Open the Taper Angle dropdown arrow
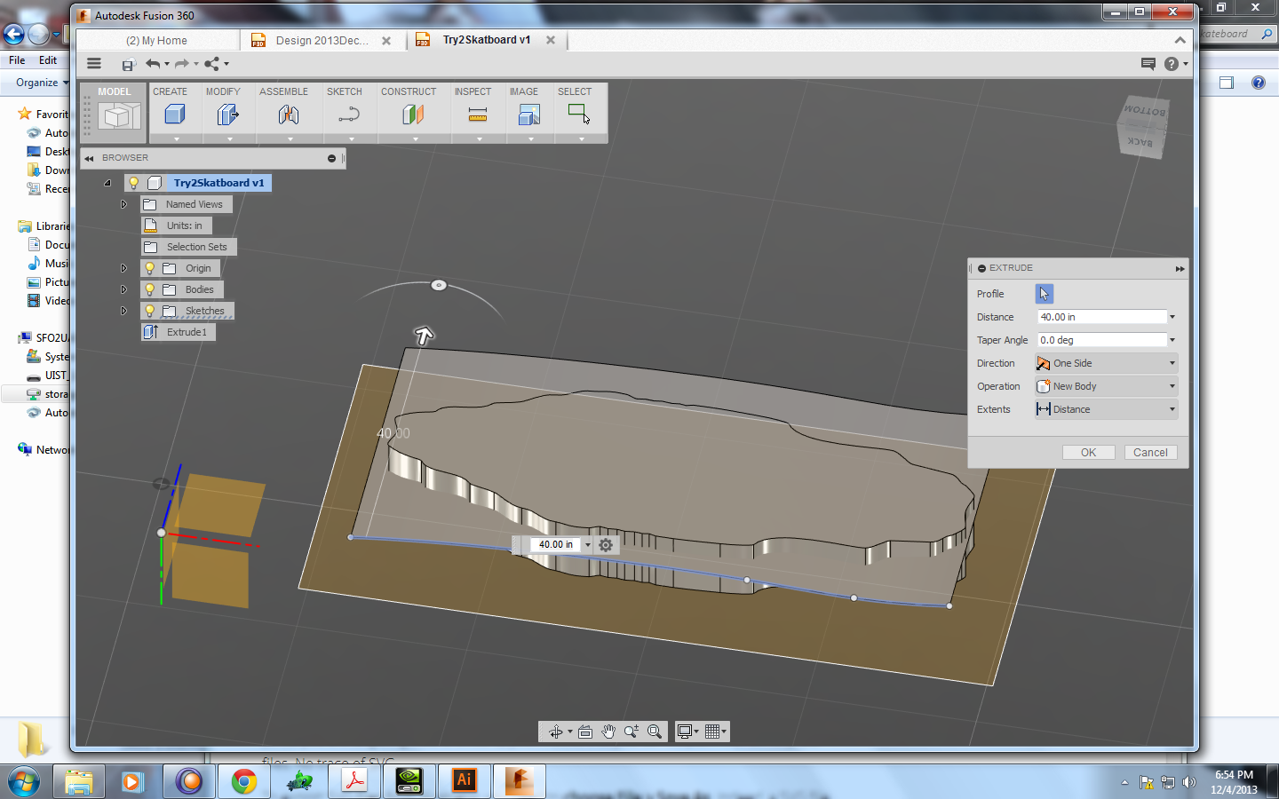This screenshot has height=799, width=1279. (x=1172, y=340)
